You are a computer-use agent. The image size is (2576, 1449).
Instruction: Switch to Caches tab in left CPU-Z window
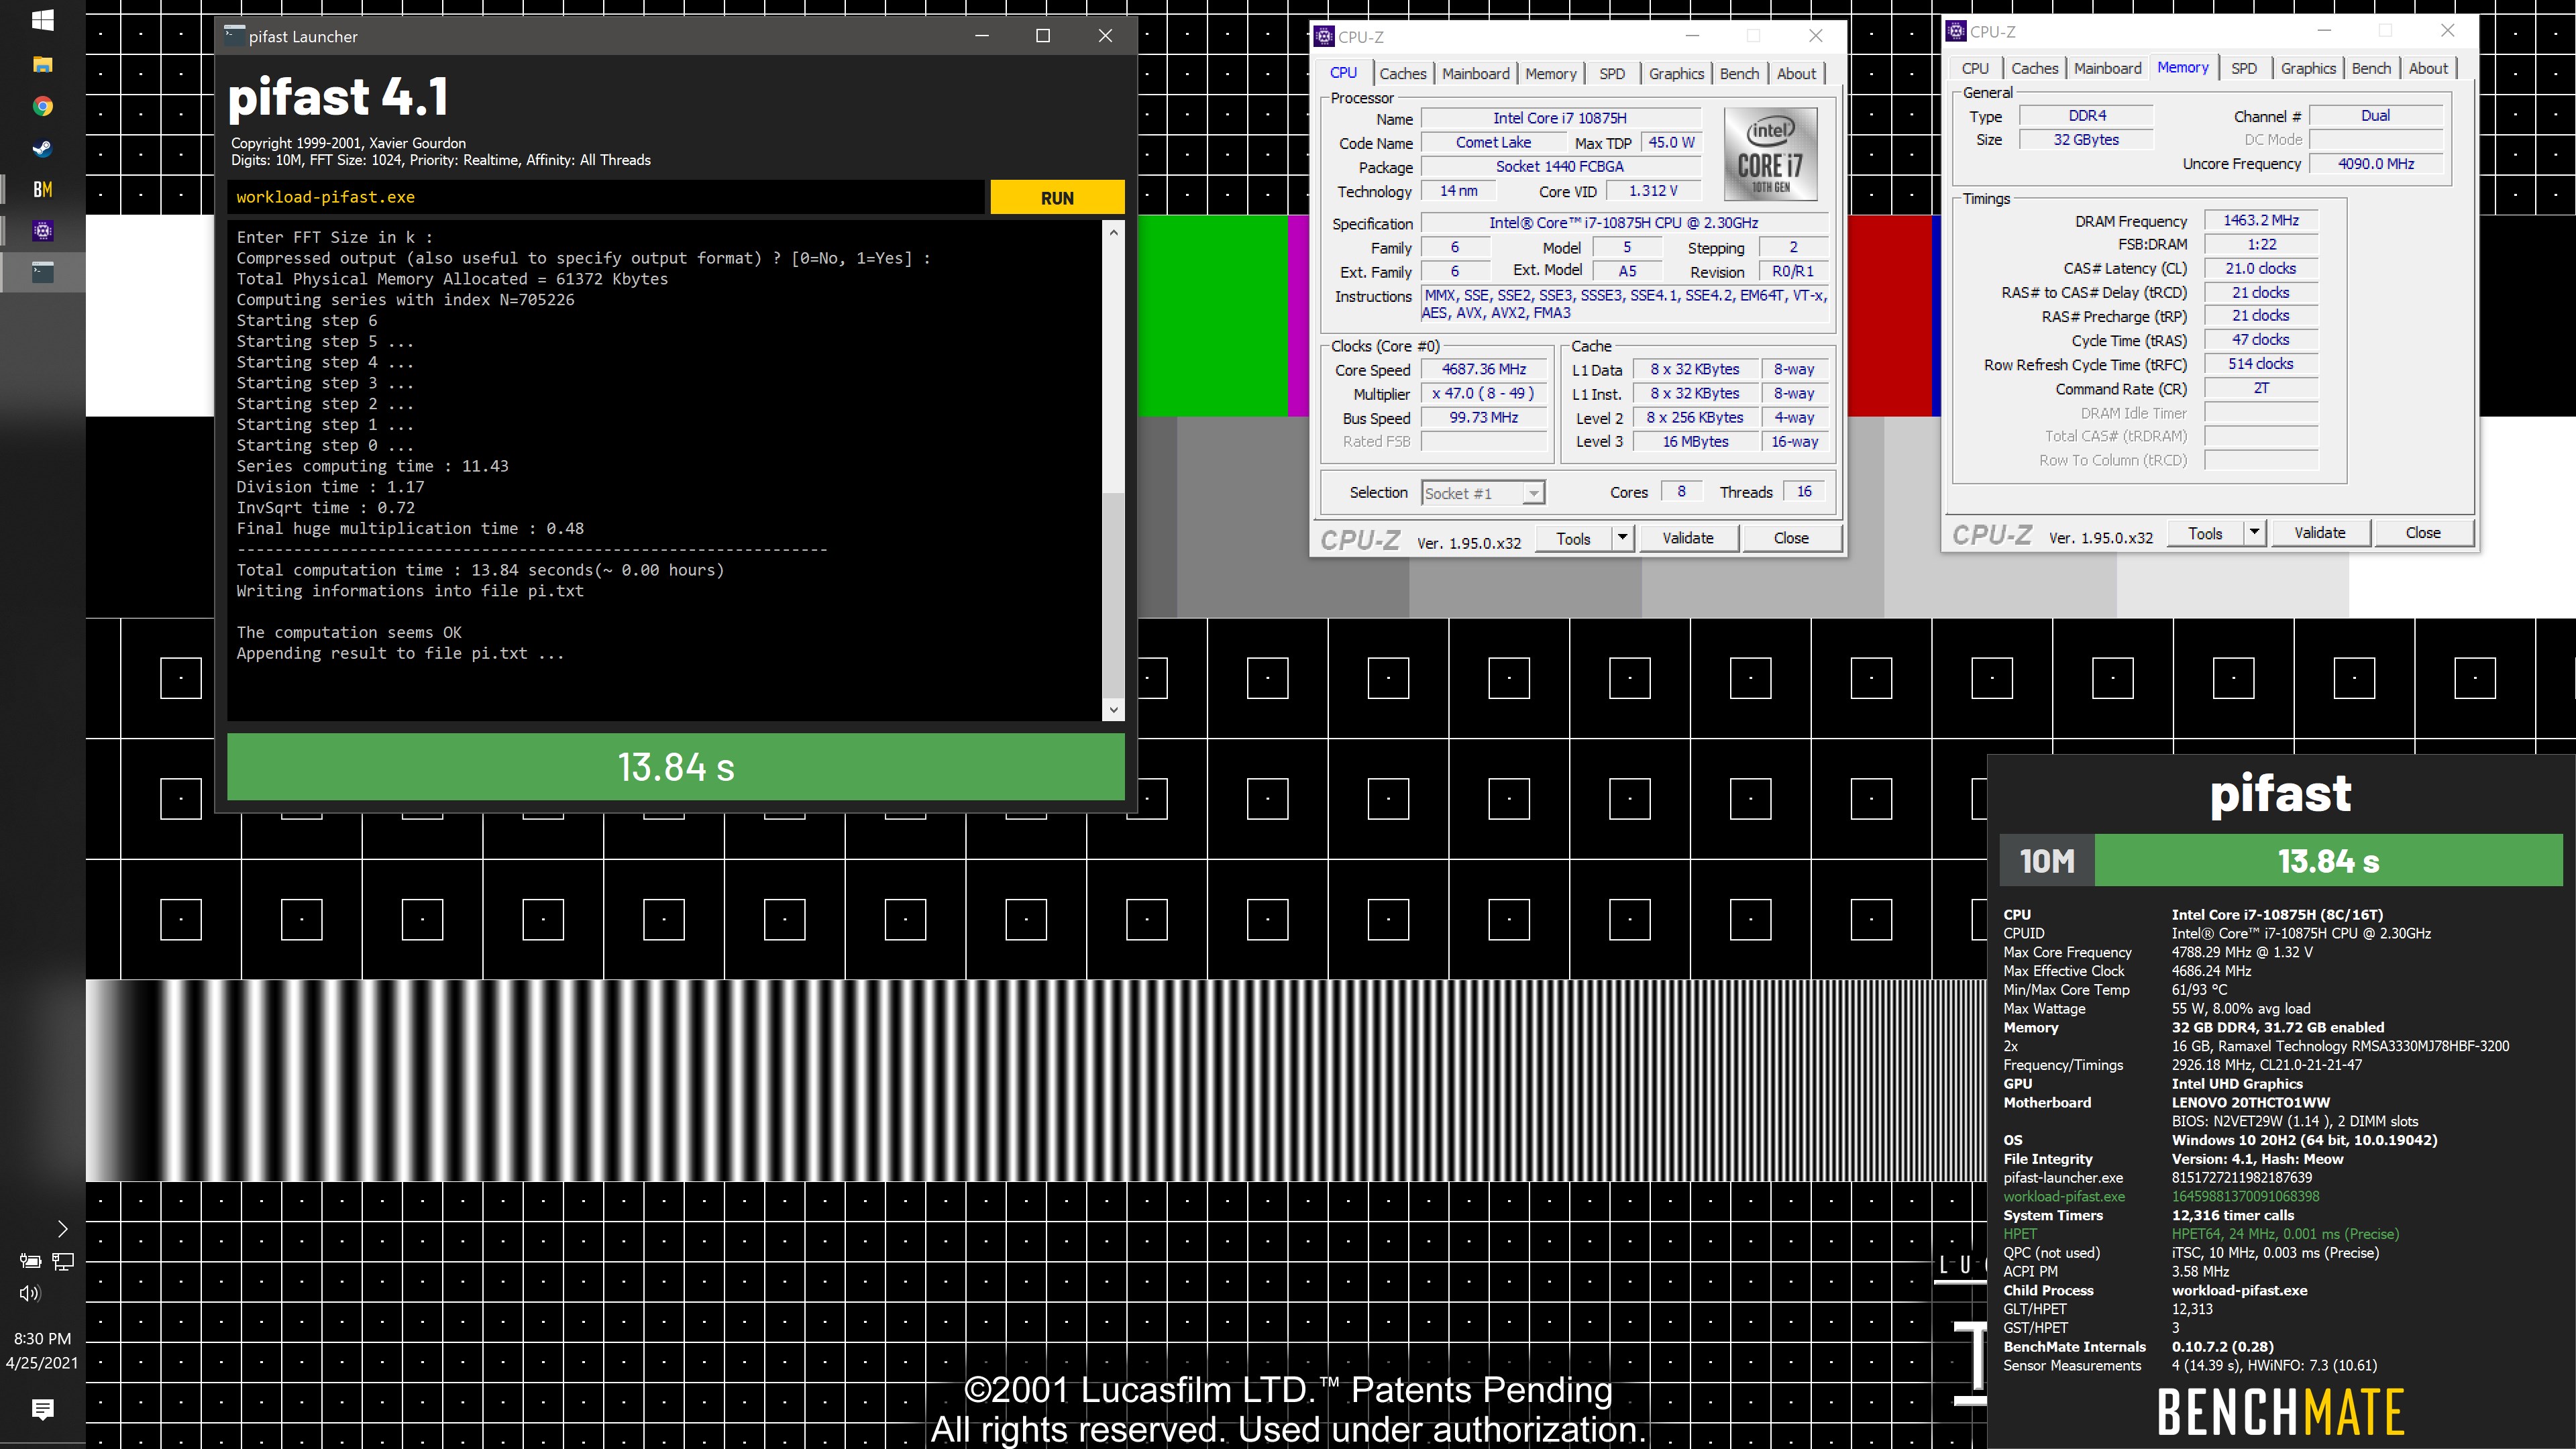point(1402,74)
